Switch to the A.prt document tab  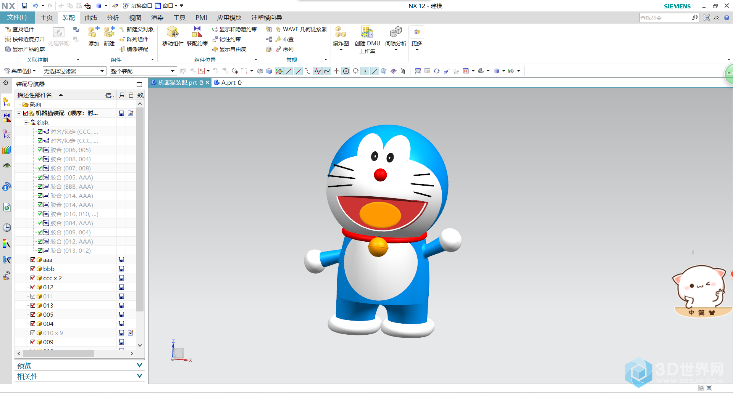228,82
